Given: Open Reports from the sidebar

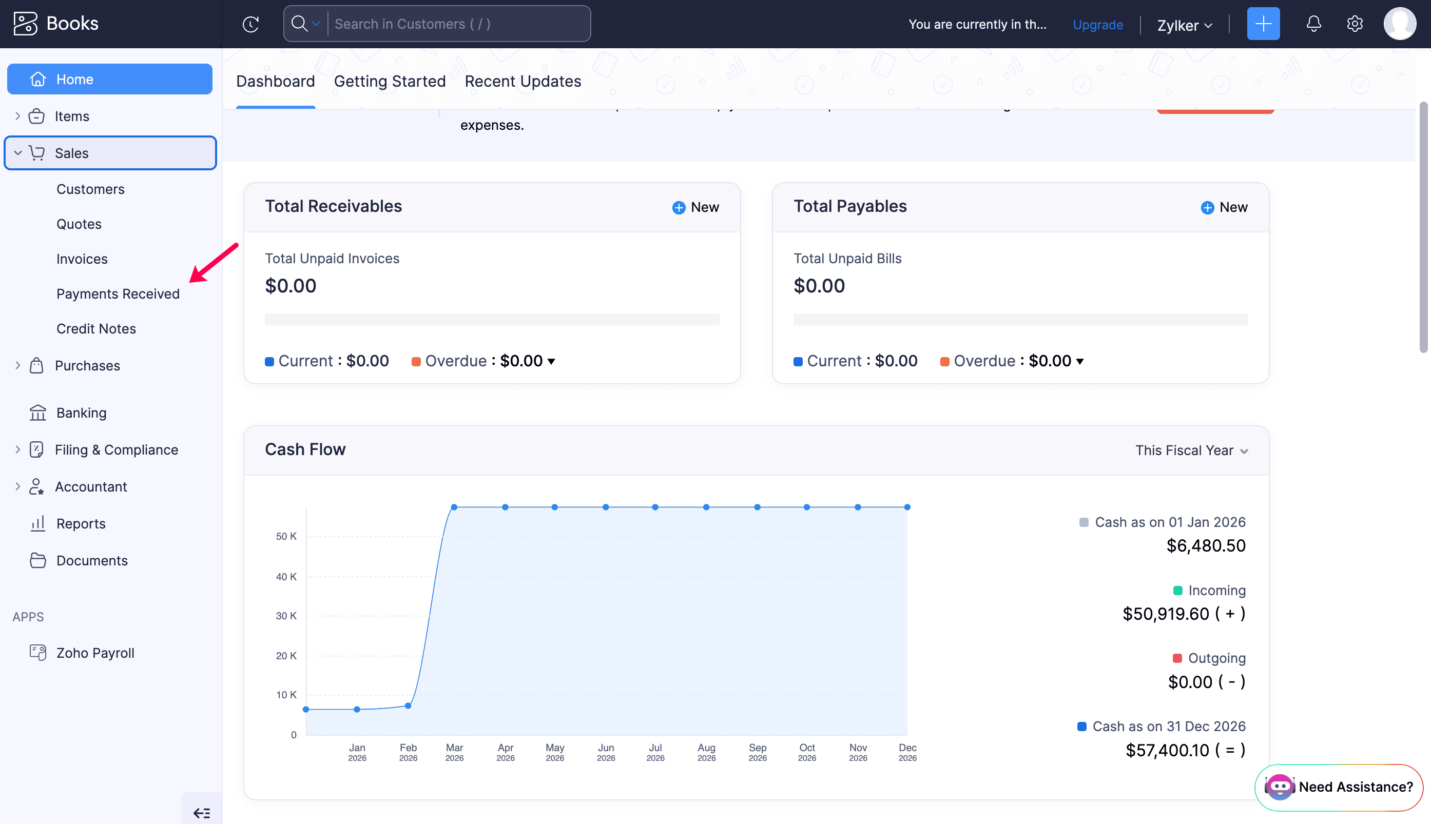Looking at the screenshot, I should click(x=81, y=523).
